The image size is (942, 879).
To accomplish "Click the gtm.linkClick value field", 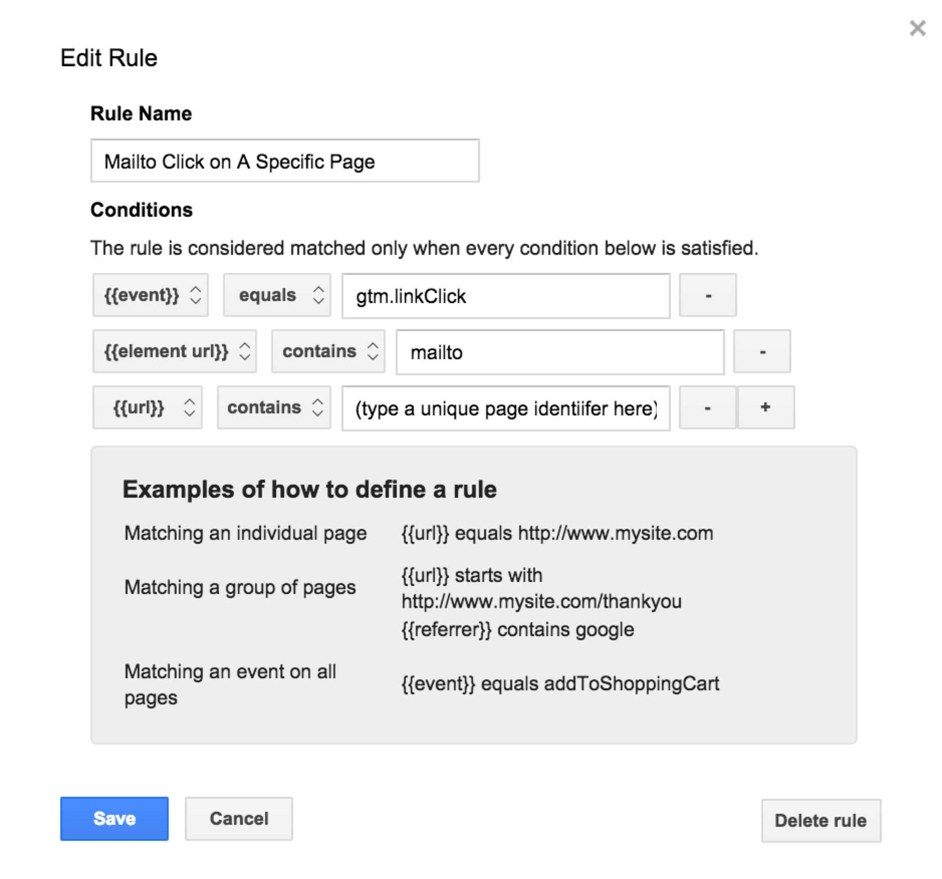I will pos(506,296).
